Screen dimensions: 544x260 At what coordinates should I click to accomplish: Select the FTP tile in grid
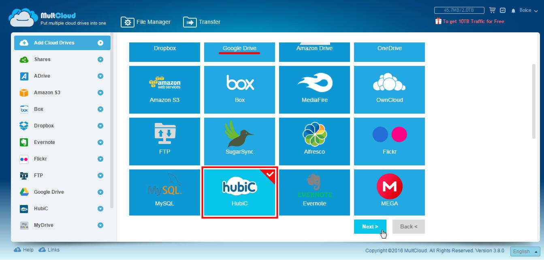click(x=164, y=142)
